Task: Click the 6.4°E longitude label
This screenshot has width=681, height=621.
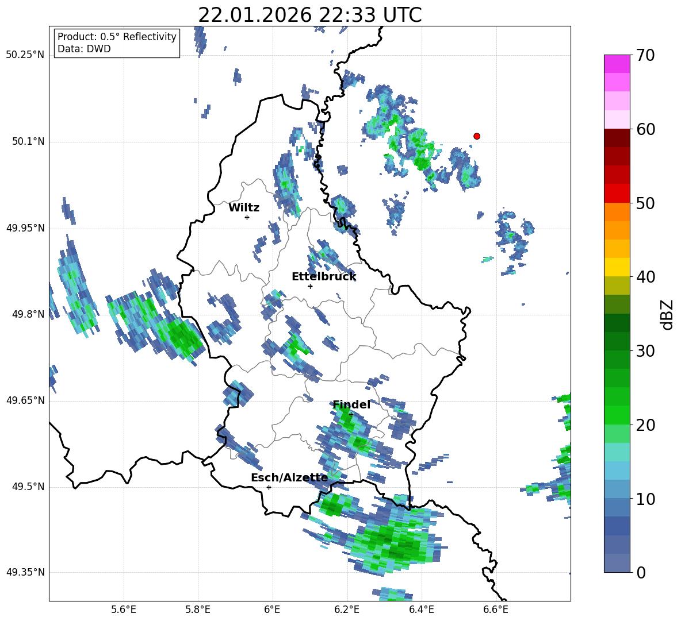Action: point(421,610)
